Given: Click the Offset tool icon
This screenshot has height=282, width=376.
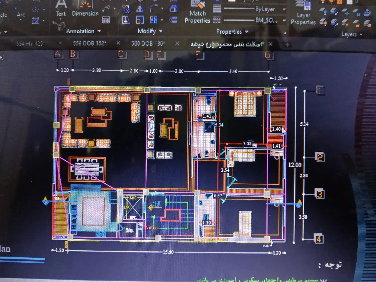Looking at the screenshot, I should tap(173, 20).
